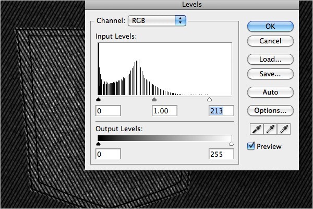313x209 pixels.
Task: Focus the output highlight field showing 255
Action: tap(221, 154)
